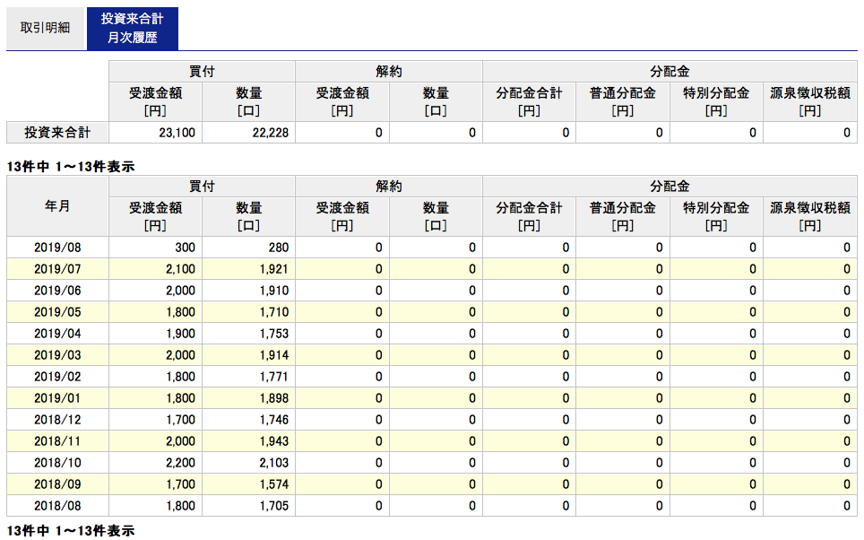Screen dimensions: 864x540
Task: Click 特別分配金 header in monthly table
Action: (716, 217)
